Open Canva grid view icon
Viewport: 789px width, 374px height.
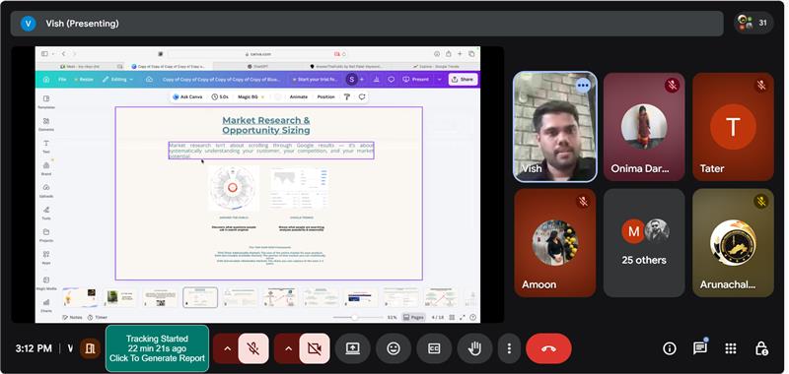[x=452, y=317]
